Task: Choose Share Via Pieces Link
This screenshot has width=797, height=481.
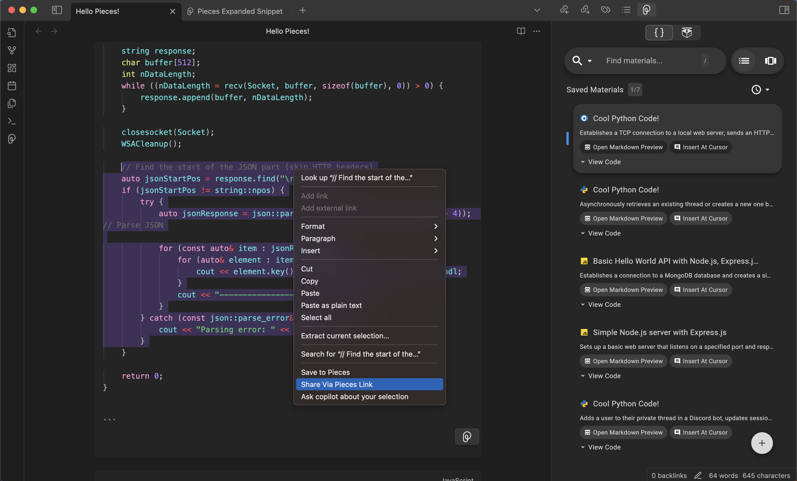Action: 369,385
